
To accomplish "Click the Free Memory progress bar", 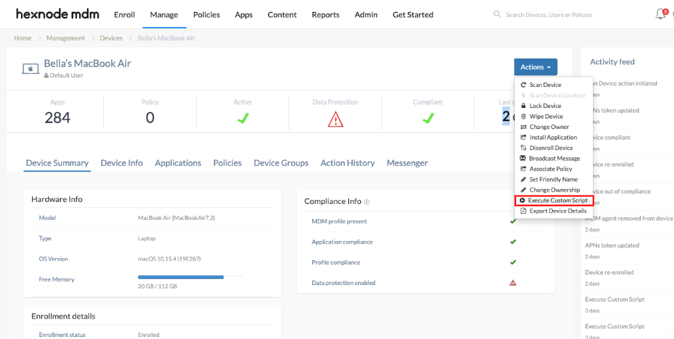I will (190, 277).
